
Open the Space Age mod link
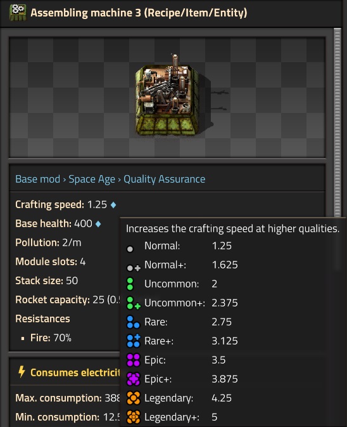click(x=92, y=179)
